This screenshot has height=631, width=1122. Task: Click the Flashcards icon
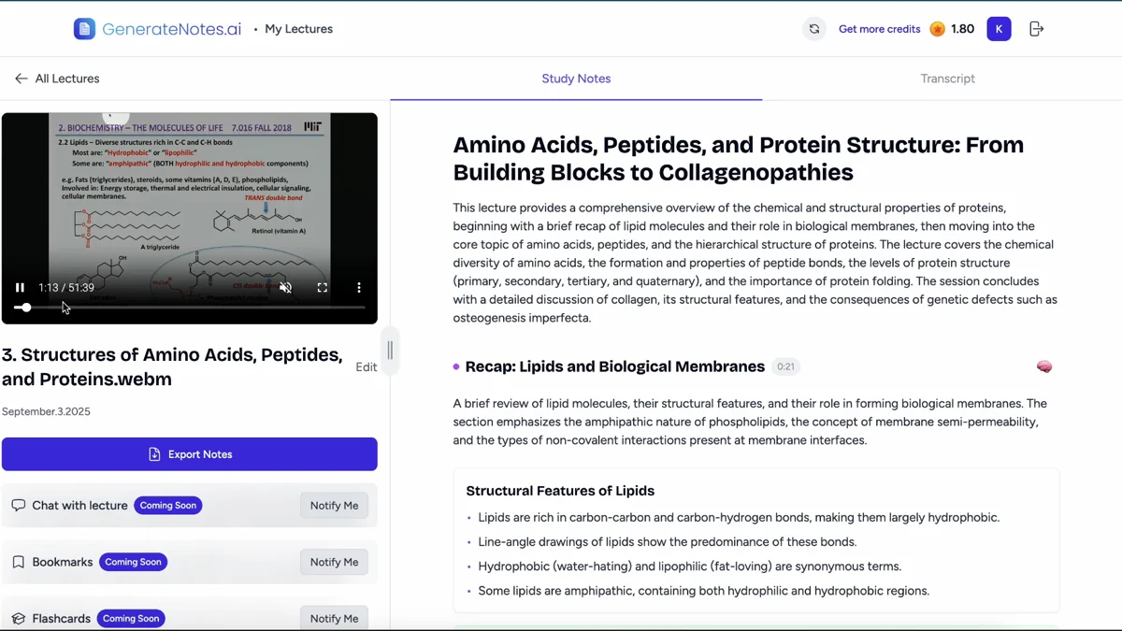tap(18, 619)
